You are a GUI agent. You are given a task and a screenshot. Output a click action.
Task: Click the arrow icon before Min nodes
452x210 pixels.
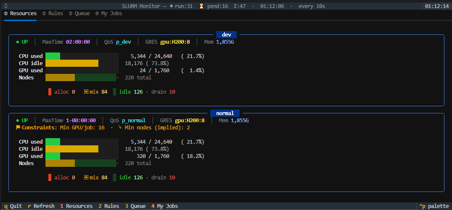pos(120,127)
